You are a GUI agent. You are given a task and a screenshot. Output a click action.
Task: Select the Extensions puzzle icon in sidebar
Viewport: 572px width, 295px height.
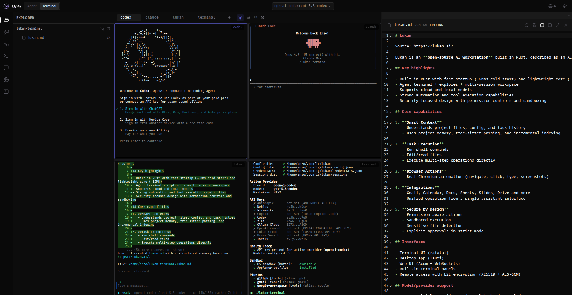[6, 32]
